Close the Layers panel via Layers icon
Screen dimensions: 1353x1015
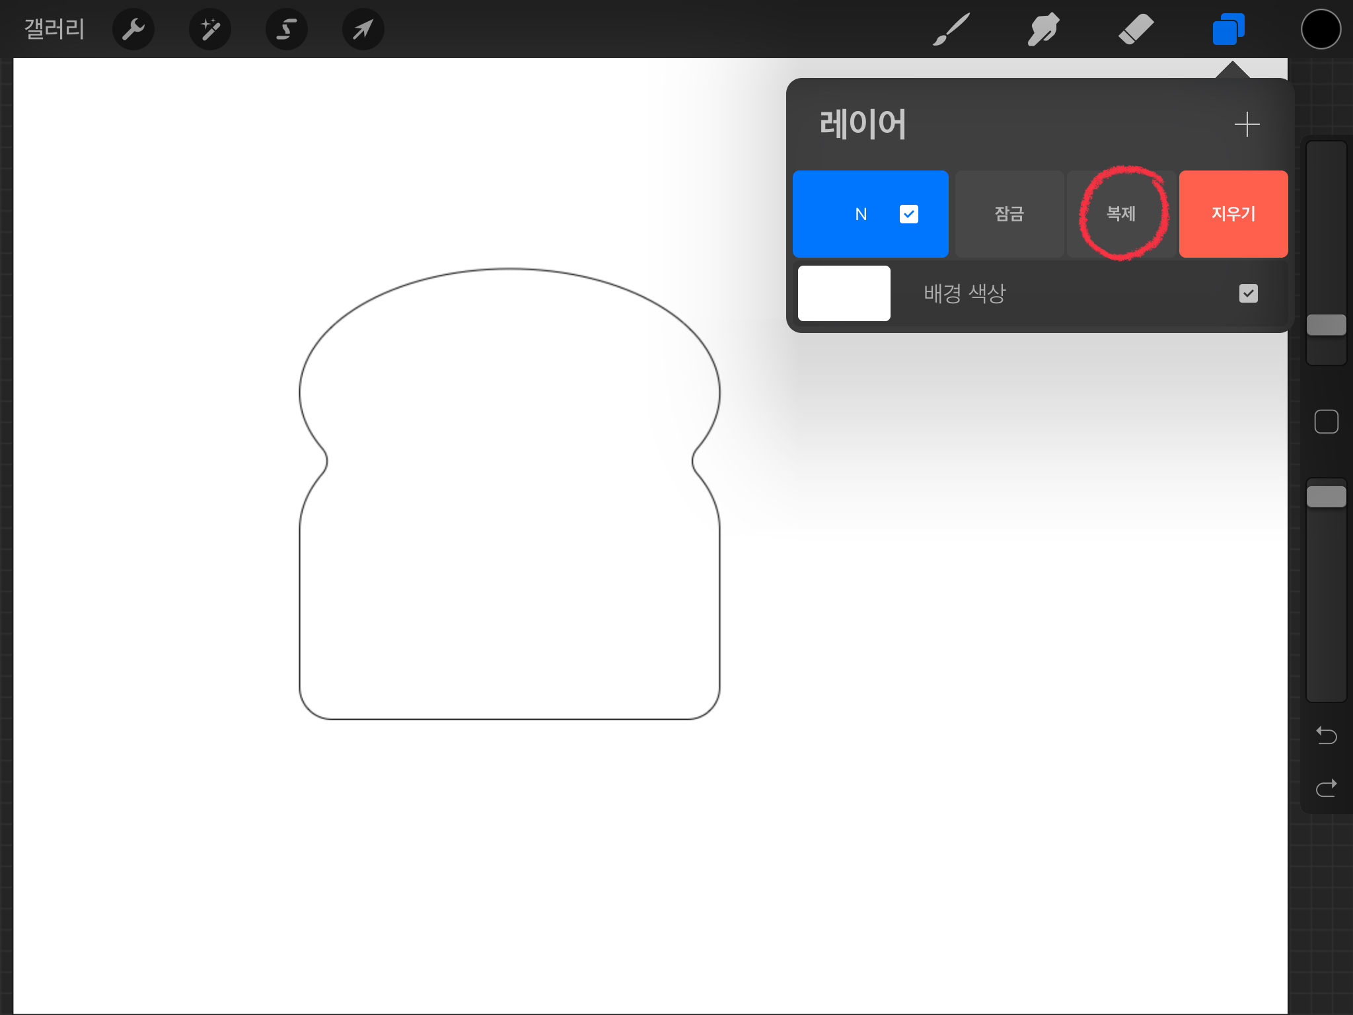[x=1228, y=29]
